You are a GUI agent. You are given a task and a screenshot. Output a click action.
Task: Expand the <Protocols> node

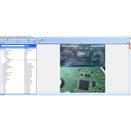(2, 78)
